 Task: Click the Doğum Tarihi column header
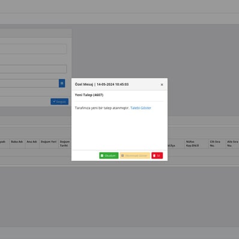[x=65, y=144]
